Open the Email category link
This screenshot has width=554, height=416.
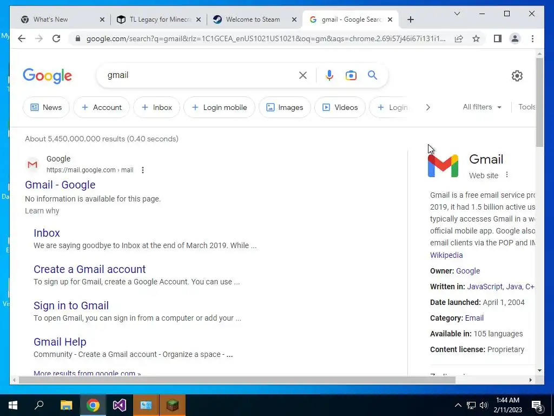pos(474,318)
